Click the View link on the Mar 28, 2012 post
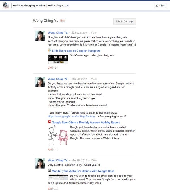Image resolution: width=170 pixels, height=194 pixels. [x=94, y=79]
